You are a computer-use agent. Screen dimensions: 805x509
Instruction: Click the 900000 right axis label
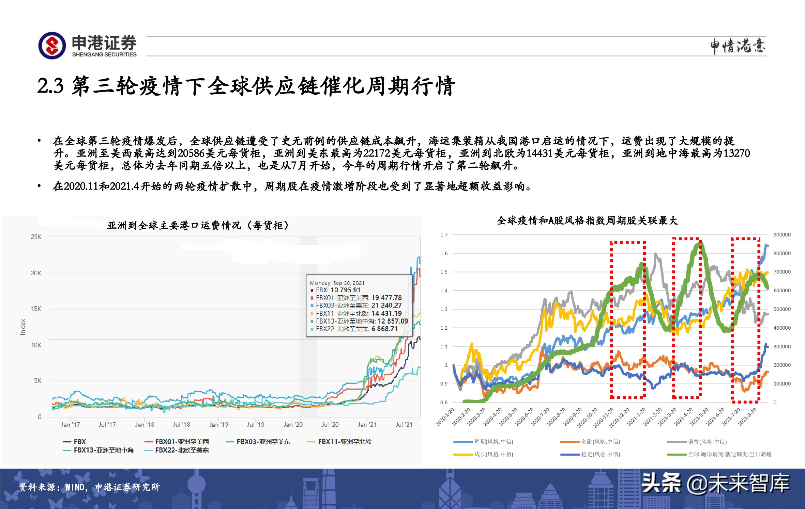coord(782,235)
